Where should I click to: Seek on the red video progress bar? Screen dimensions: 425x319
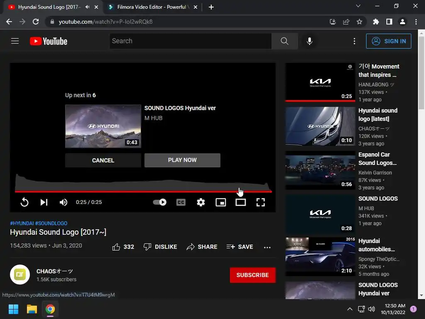tap(143, 191)
